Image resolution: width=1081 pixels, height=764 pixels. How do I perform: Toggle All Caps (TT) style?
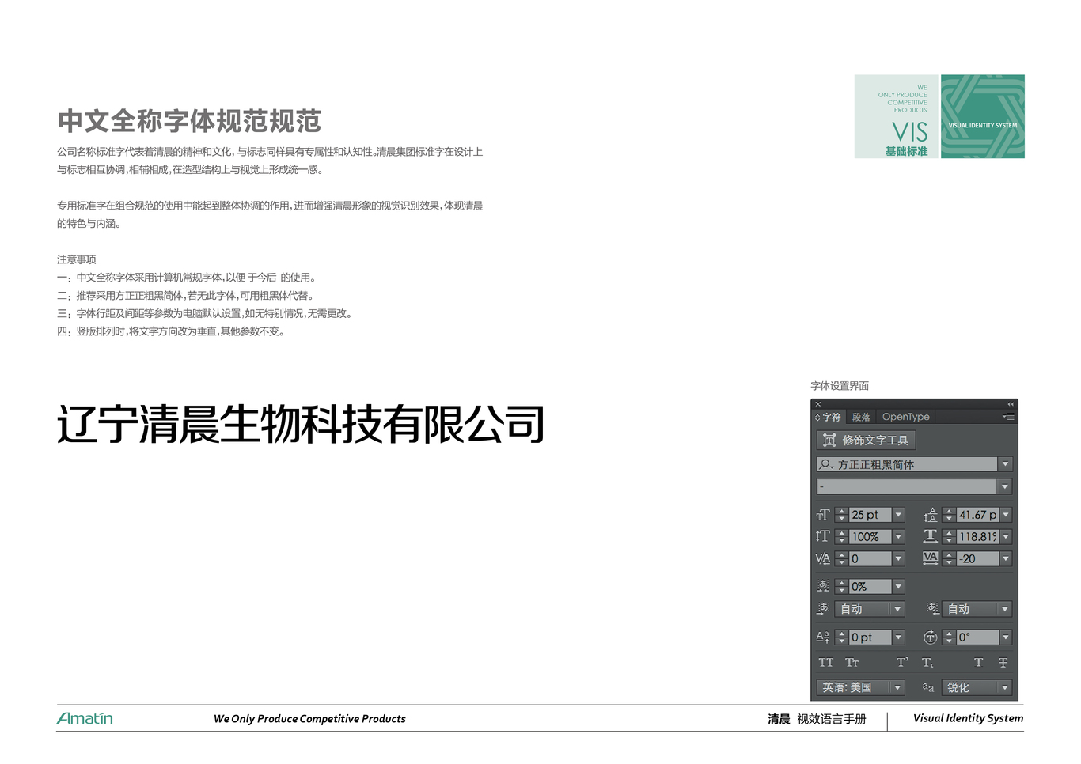826,663
